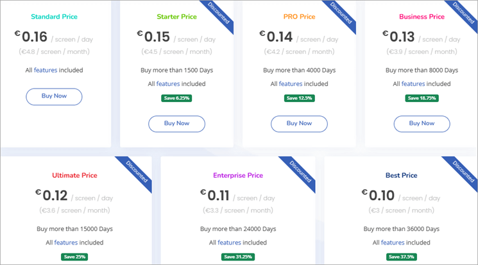Click the Save 6.25% badge
The image size is (478, 265).
pyautogui.click(x=176, y=98)
